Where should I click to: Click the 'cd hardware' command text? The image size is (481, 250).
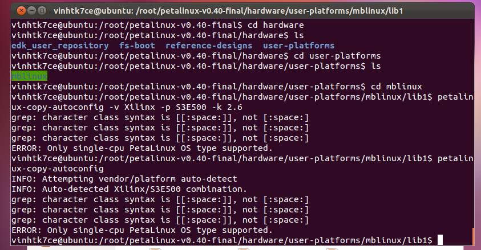tap(277, 25)
